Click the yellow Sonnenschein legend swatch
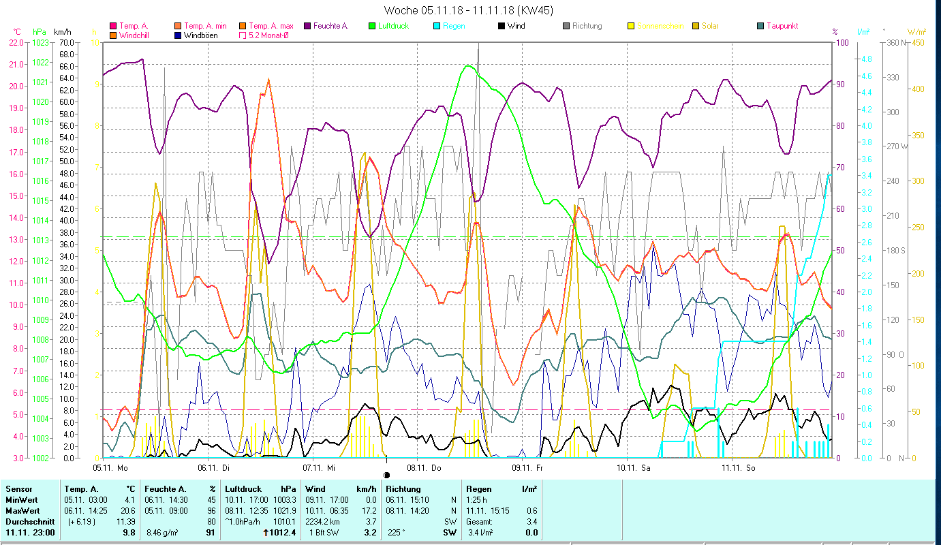Image resolution: width=941 pixels, height=545 pixels. 631,26
